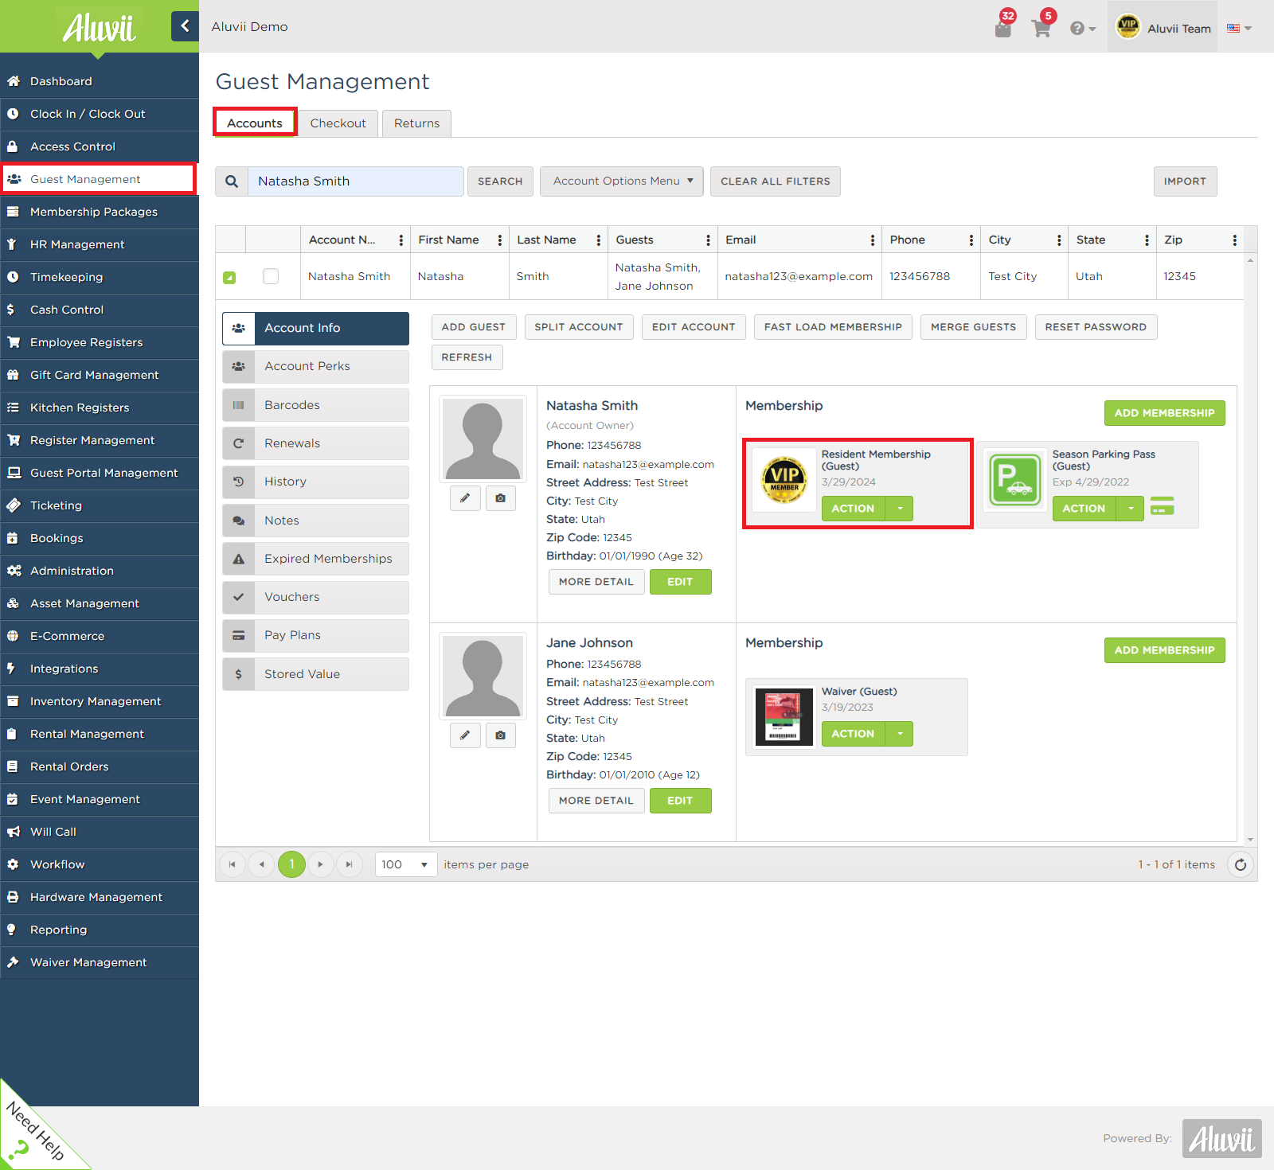Click CLEAR ALL FILTERS
Image resolution: width=1274 pixels, height=1170 pixels.
tap(776, 181)
